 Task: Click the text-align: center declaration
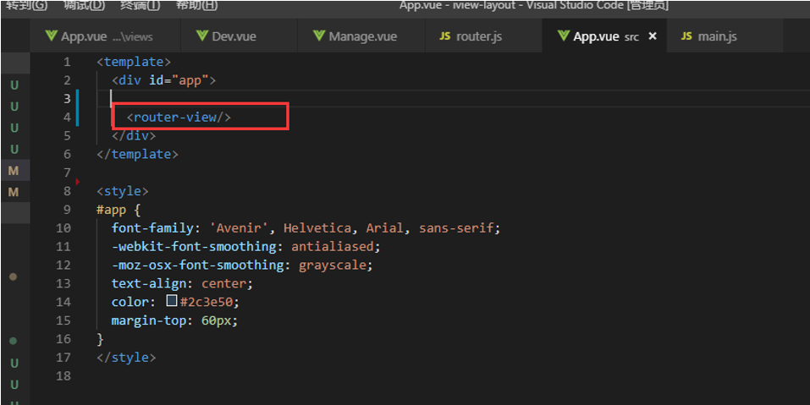point(182,284)
